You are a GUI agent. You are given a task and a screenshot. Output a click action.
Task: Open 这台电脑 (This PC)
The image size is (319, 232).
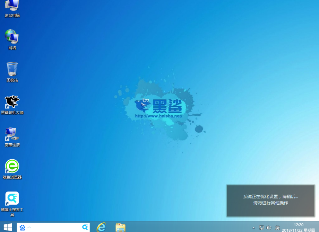pos(12,6)
